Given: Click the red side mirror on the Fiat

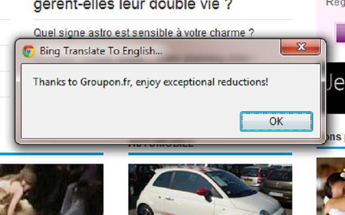Looking at the screenshot, I should (203, 192).
